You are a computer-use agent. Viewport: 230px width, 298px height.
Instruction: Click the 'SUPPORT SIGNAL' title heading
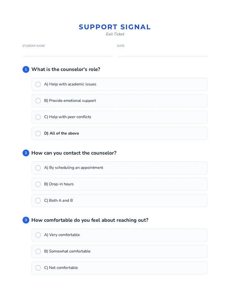[115, 27]
